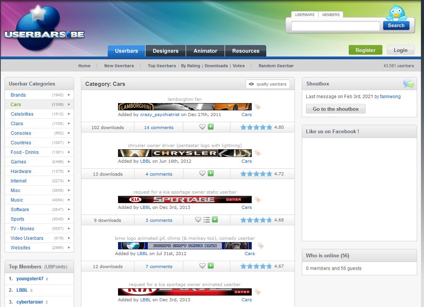Expand the Celebrities category arrow
The image size is (424, 307).
coord(69,114)
